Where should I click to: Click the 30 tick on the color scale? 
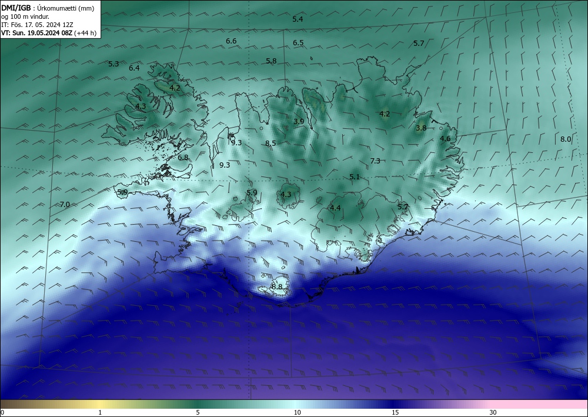[x=493, y=412]
